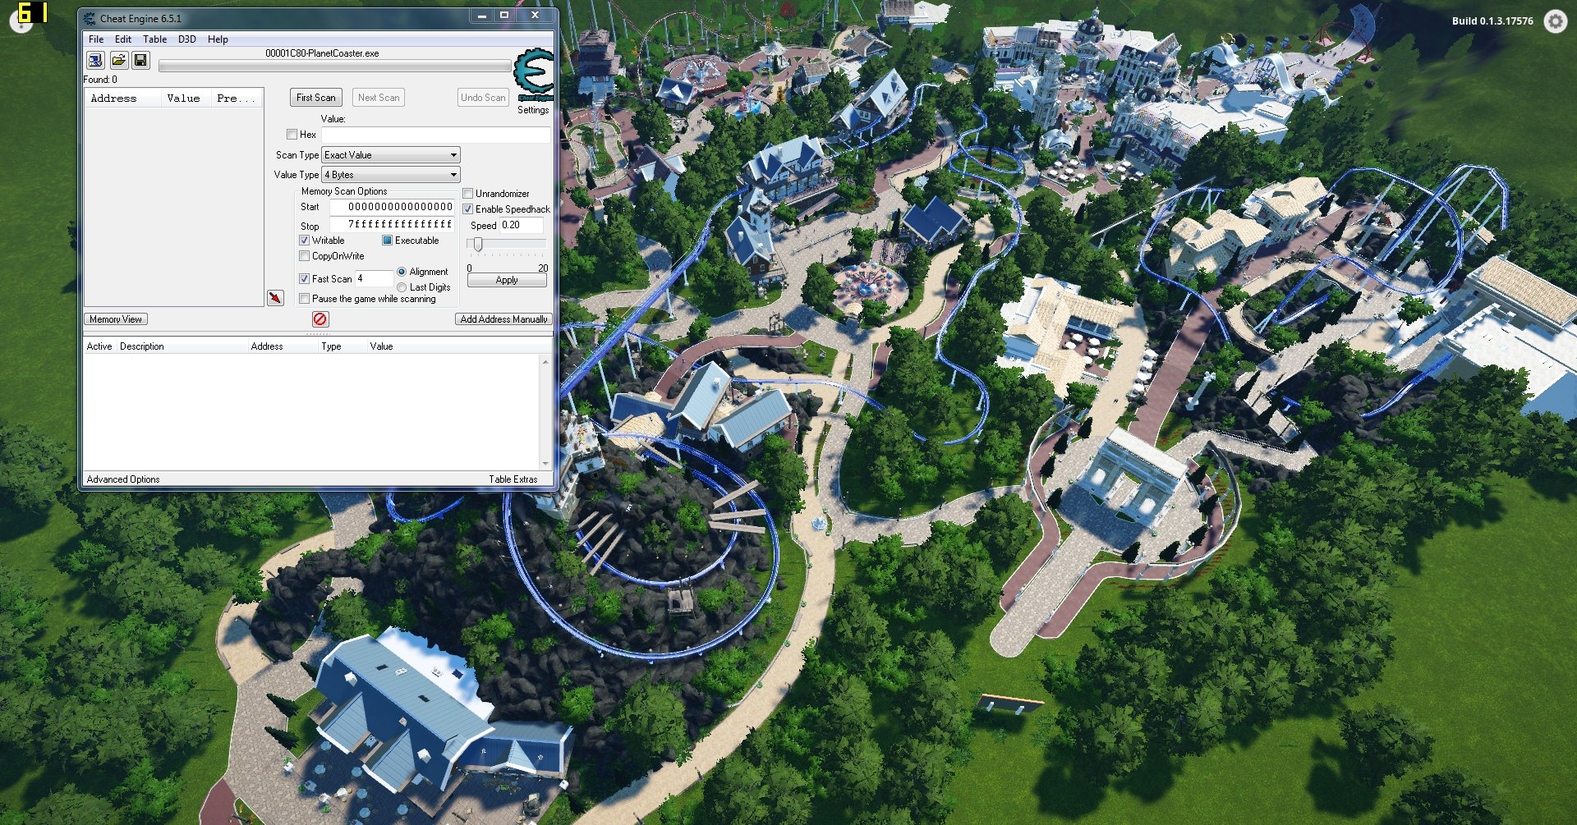
Task: Clear the address list red circle icon
Action: 320,319
